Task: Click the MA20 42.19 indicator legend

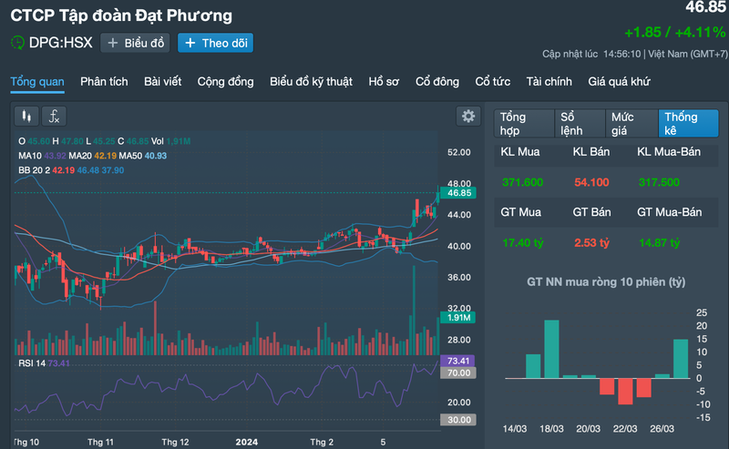Action: point(93,156)
